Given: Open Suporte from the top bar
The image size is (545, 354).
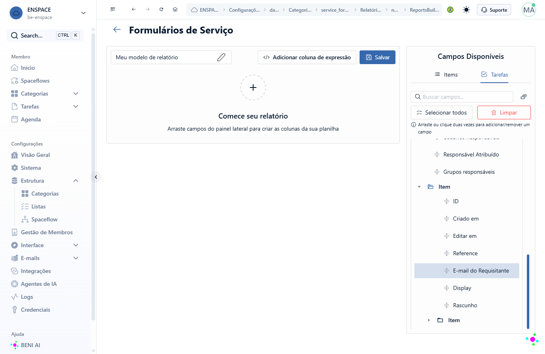Looking at the screenshot, I should pos(494,10).
